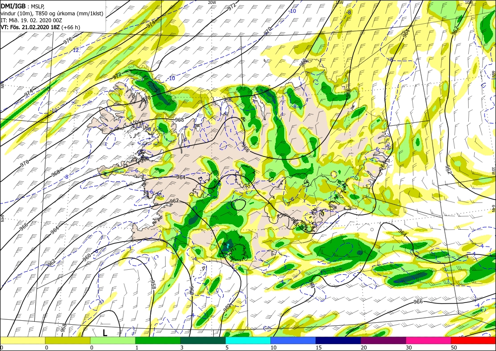Click the legend value "20"
This screenshot has width=496, height=351.
pyautogui.click(x=364, y=348)
